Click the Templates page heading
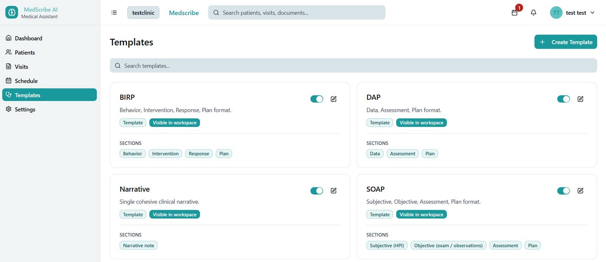Screen dimensions: 606x262 point(131,42)
